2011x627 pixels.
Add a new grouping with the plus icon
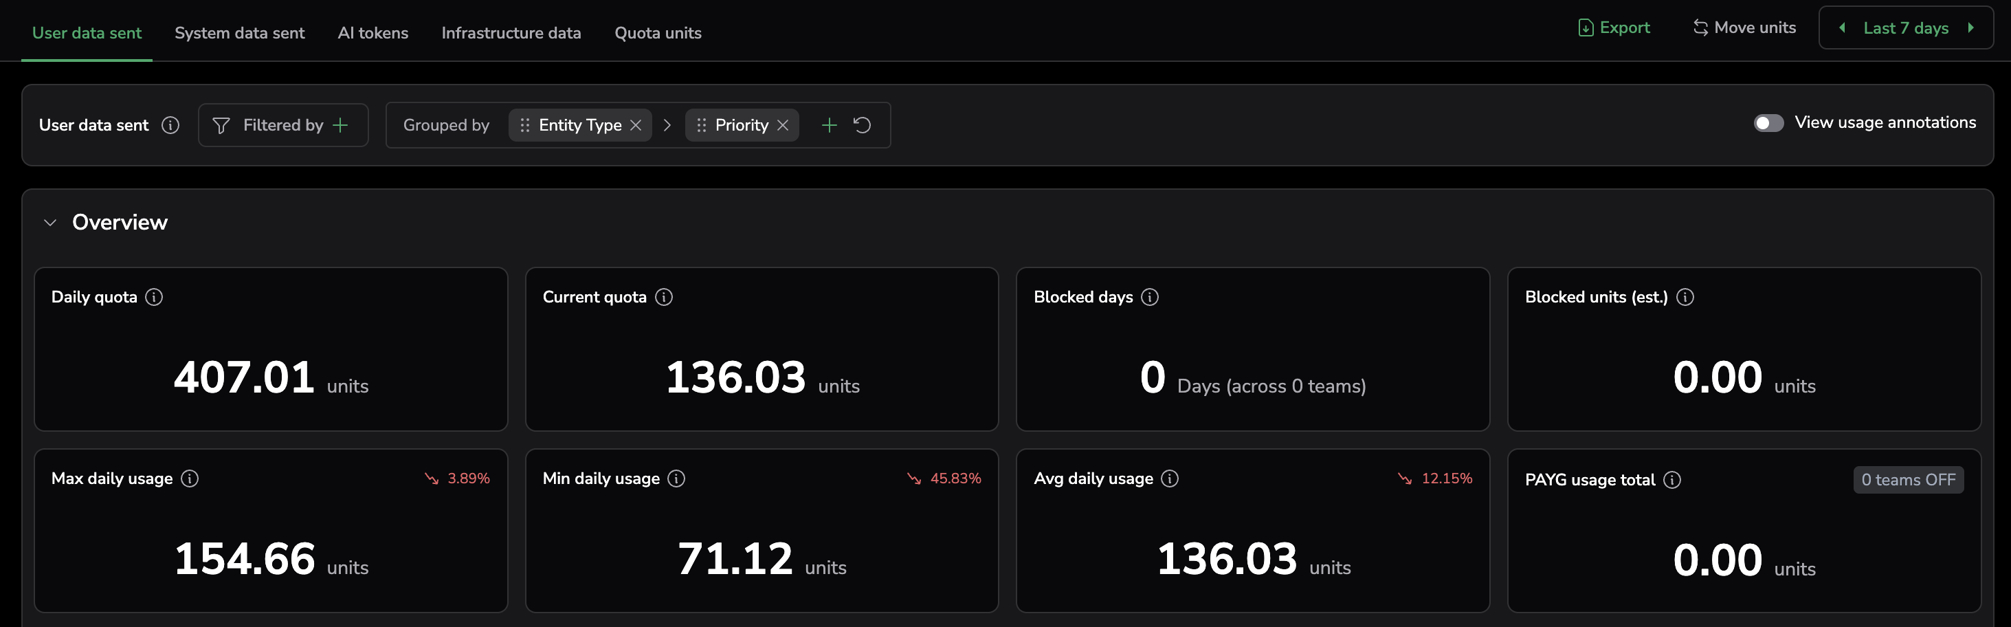pyautogui.click(x=829, y=125)
